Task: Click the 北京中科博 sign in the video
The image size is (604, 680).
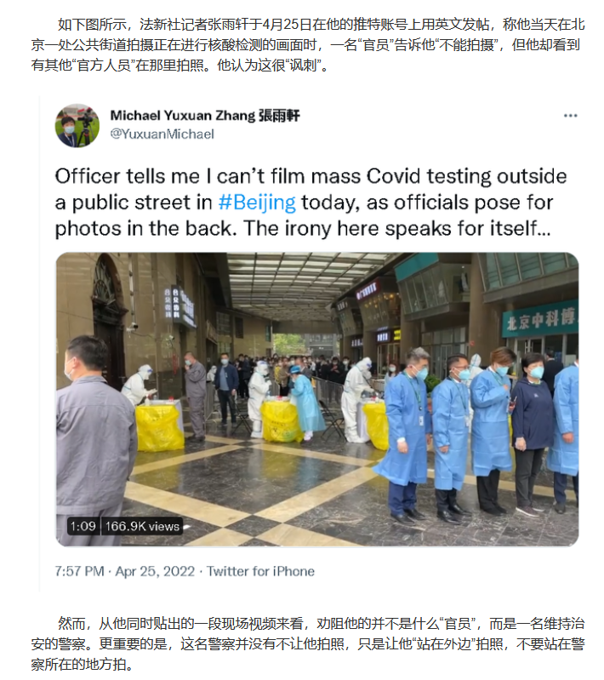Action: click(x=540, y=319)
